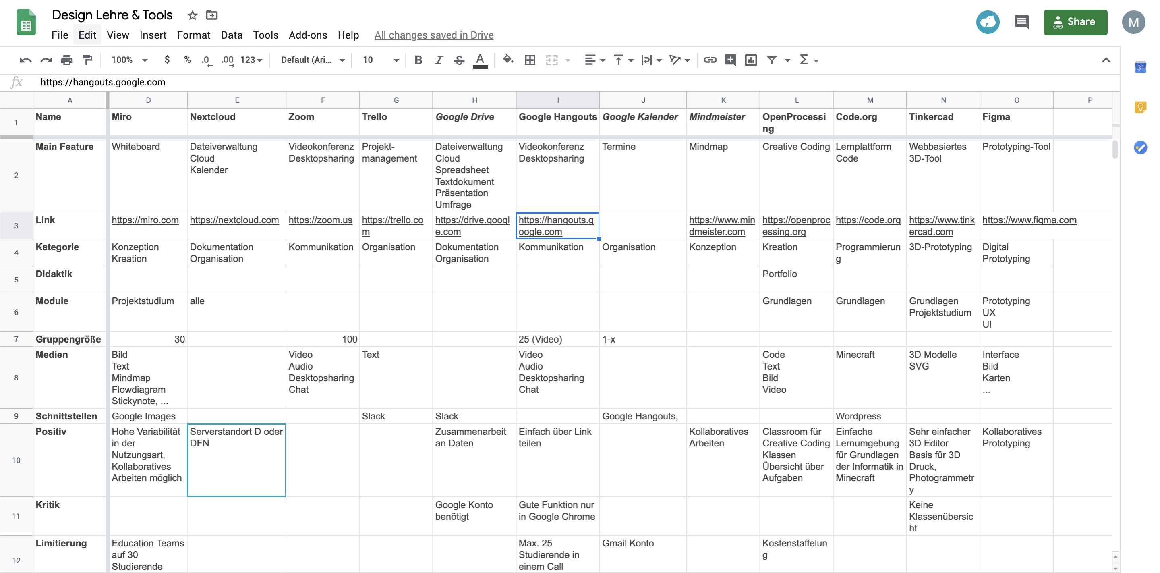1160x573 pixels.
Task: Toggle bold formatting
Action: (418, 60)
